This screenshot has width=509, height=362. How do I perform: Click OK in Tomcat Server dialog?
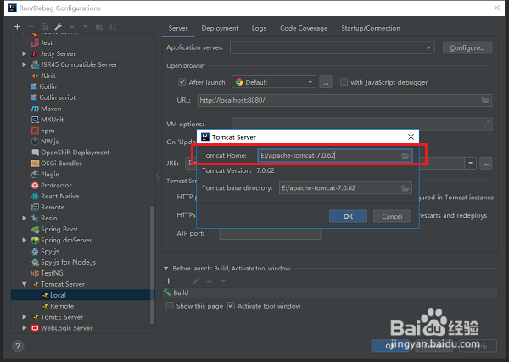[348, 216]
